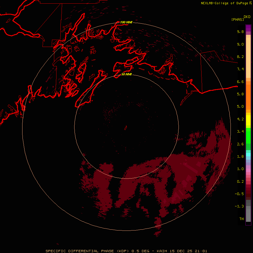Click the 2.6 value on the color scale

tap(240, 144)
